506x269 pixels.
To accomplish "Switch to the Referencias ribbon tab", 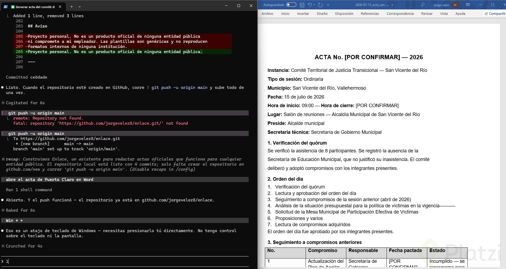I will (370, 13).
